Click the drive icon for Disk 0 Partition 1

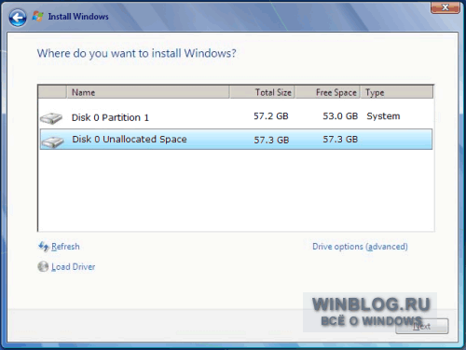pos(51,118)
